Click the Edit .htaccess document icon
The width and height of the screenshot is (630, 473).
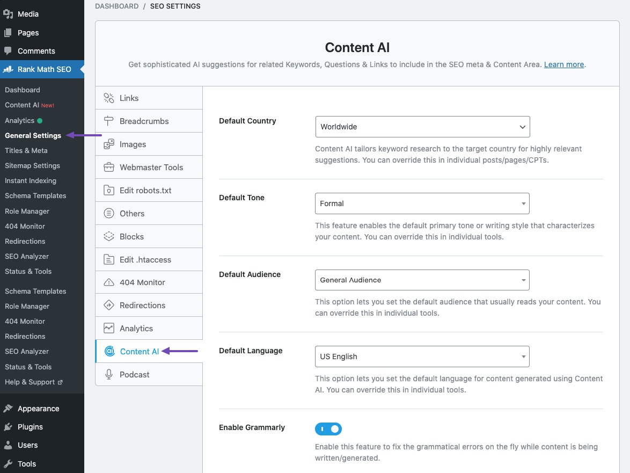109,260
